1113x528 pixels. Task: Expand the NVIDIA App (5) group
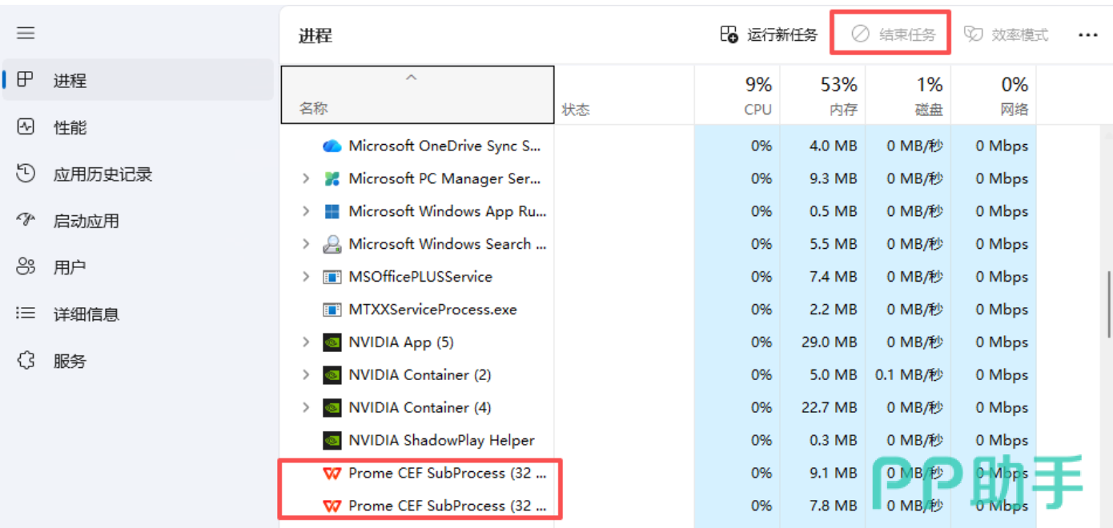[305, 342]
